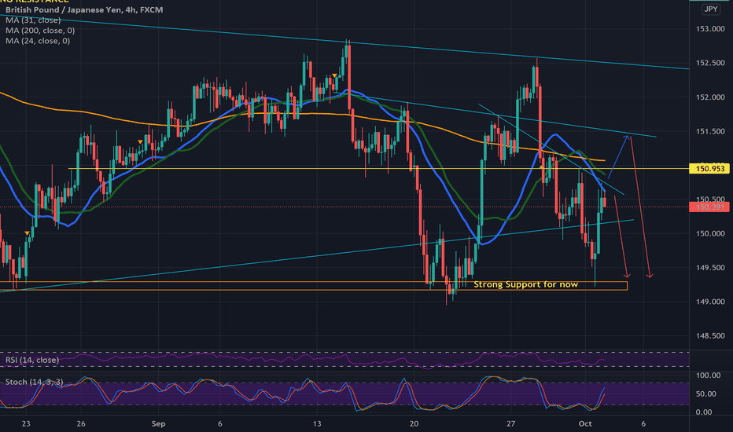Open the JPY currency selector on price axis
This screenshot has height=432, width=733.
coord(711,9)
